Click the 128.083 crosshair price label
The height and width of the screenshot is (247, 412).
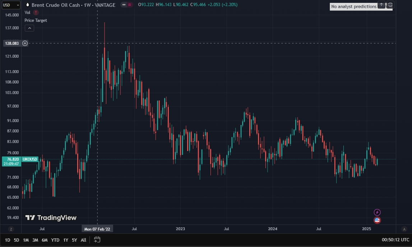tap(12, 43)
